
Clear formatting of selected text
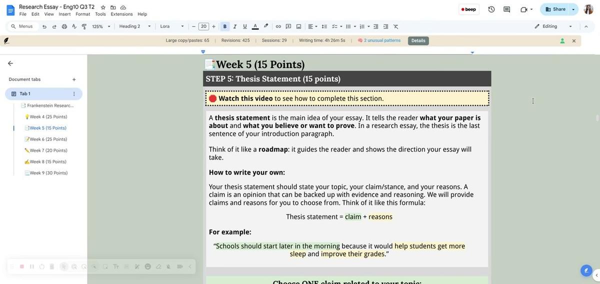point(396,26)
